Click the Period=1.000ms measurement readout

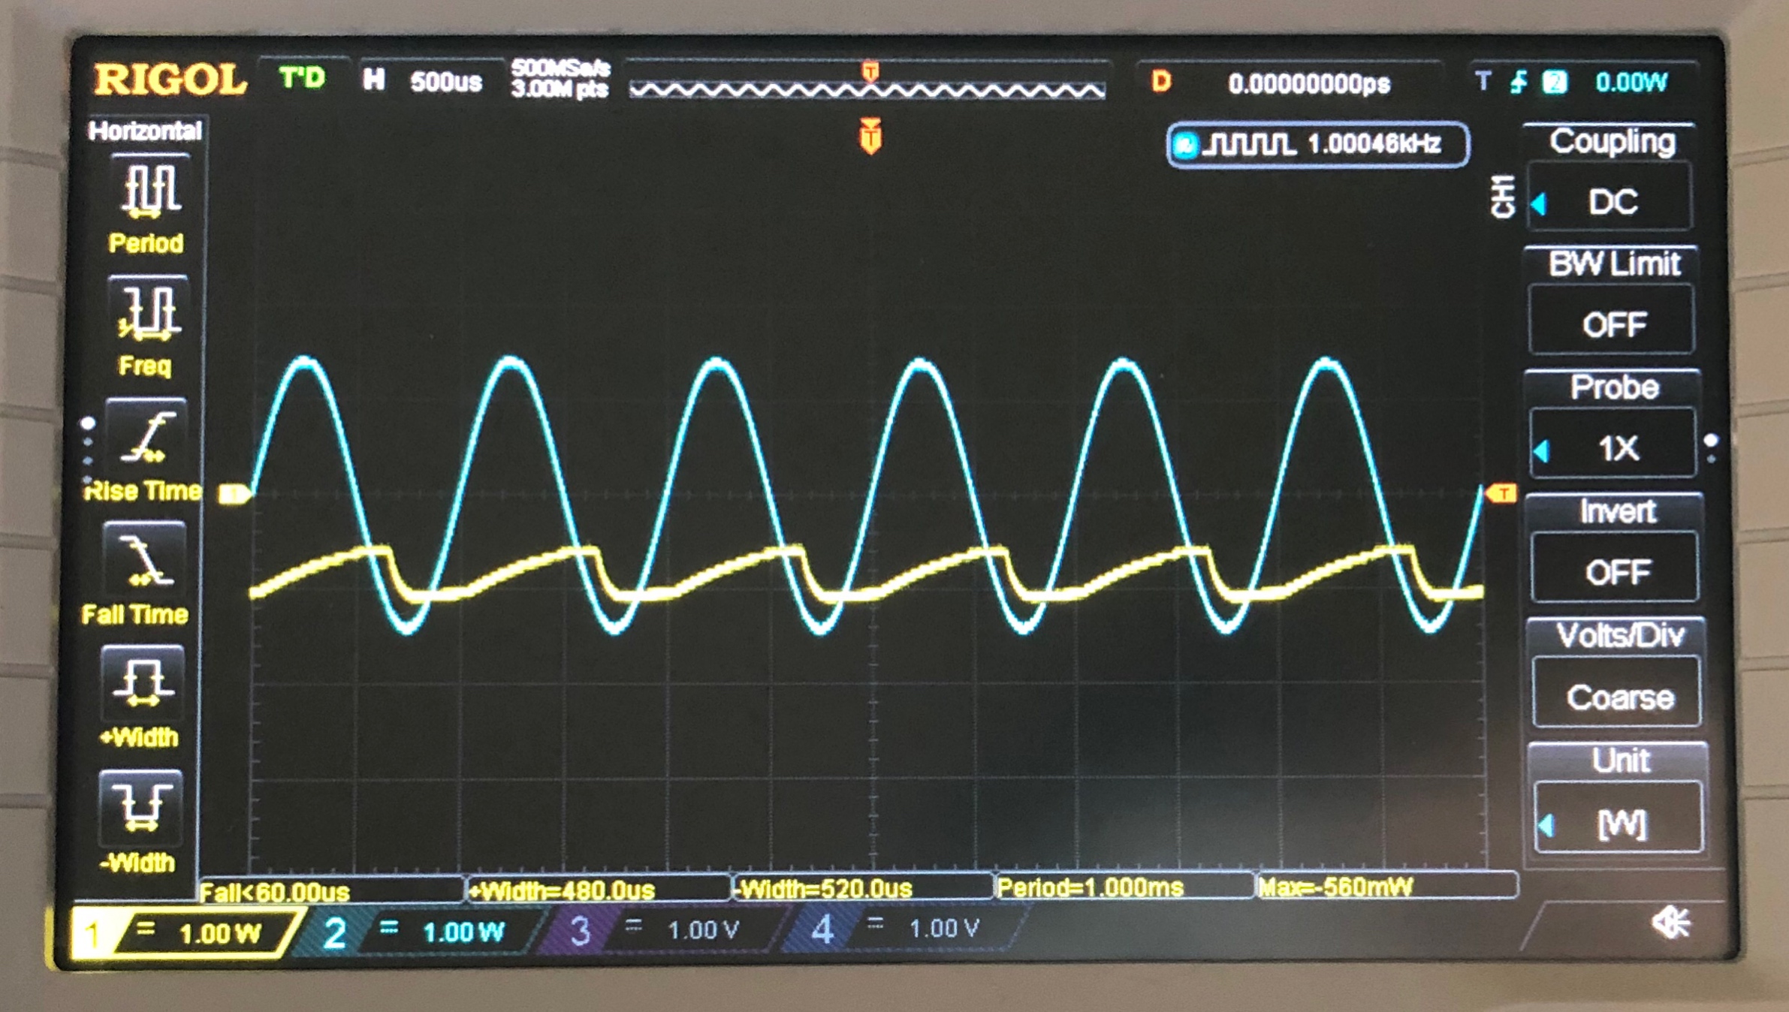pyautogui.click(x=1091, y=887)
